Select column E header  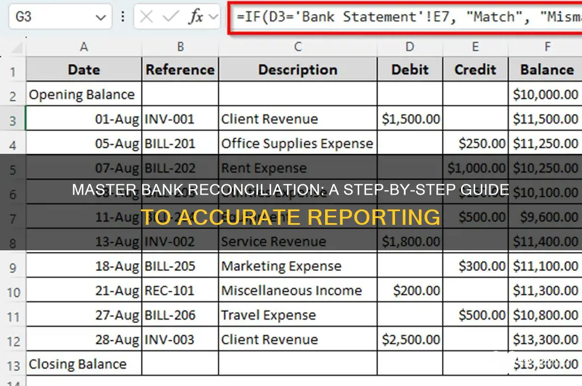click(x=475, y=47)
